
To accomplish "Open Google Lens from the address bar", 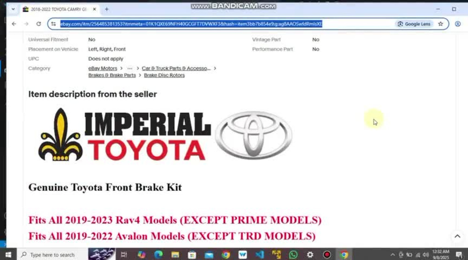I will click(414, 24).
